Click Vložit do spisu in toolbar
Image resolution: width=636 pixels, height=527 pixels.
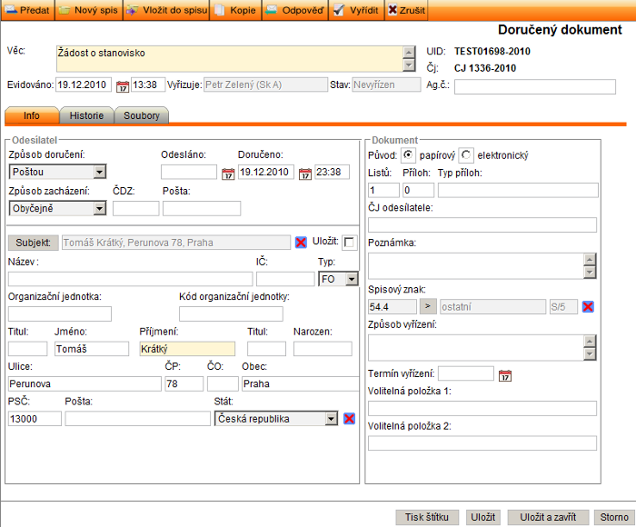pyautogui.click(x=166, y=10)
